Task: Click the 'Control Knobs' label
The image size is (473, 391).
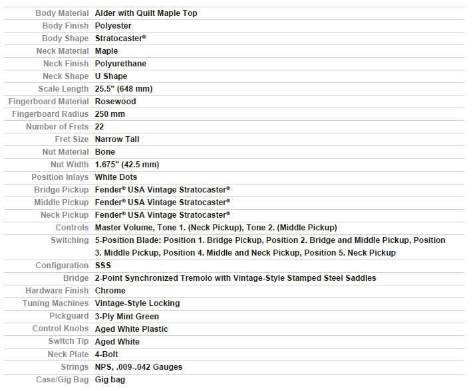Action: click(61, 329)
